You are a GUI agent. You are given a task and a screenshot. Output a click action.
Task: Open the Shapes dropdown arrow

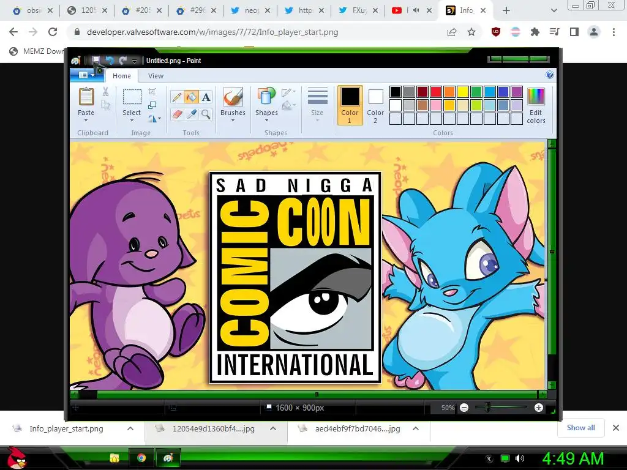pos(266,121)
